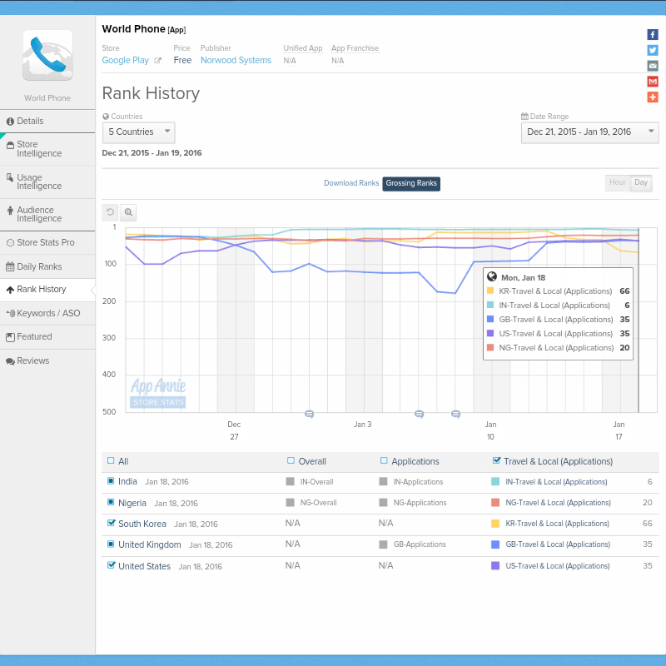The height and width of the screenshot is (666, 666).
Task: Click the South Korea country link
Action: click(x=142, y=524)
